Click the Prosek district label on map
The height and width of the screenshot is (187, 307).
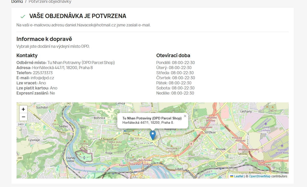coord(221,149)
